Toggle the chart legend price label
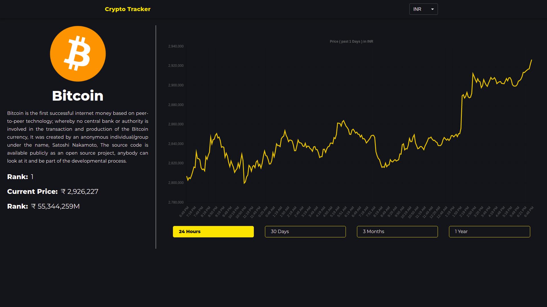Image resolution: width=547 pixels, height=307 pixels. point(351,42)
